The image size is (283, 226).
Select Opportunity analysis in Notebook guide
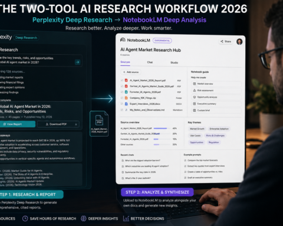(216, 97)
